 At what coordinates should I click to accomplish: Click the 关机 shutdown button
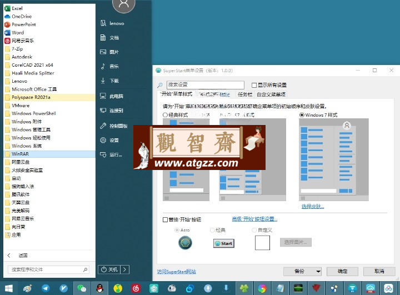point(109,269)
